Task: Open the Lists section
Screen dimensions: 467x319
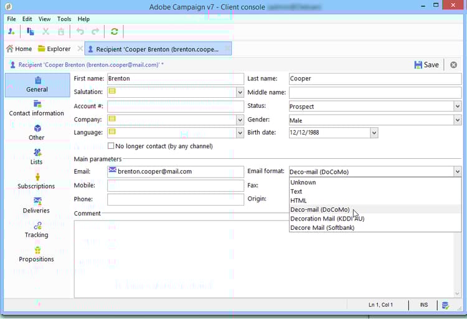Action: click(x=37, y=157)
